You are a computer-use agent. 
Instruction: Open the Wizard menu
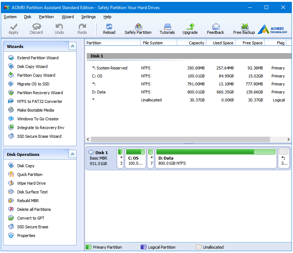pos(68,17)
